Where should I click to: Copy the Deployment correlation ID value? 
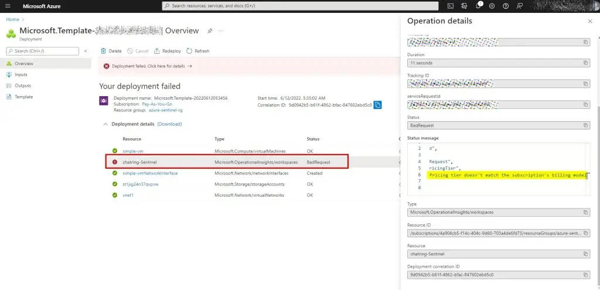point(585,275)
